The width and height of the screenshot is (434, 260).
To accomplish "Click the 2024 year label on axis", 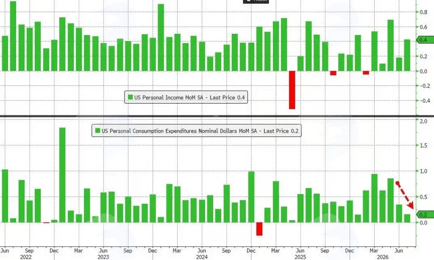I will (201, 257).
